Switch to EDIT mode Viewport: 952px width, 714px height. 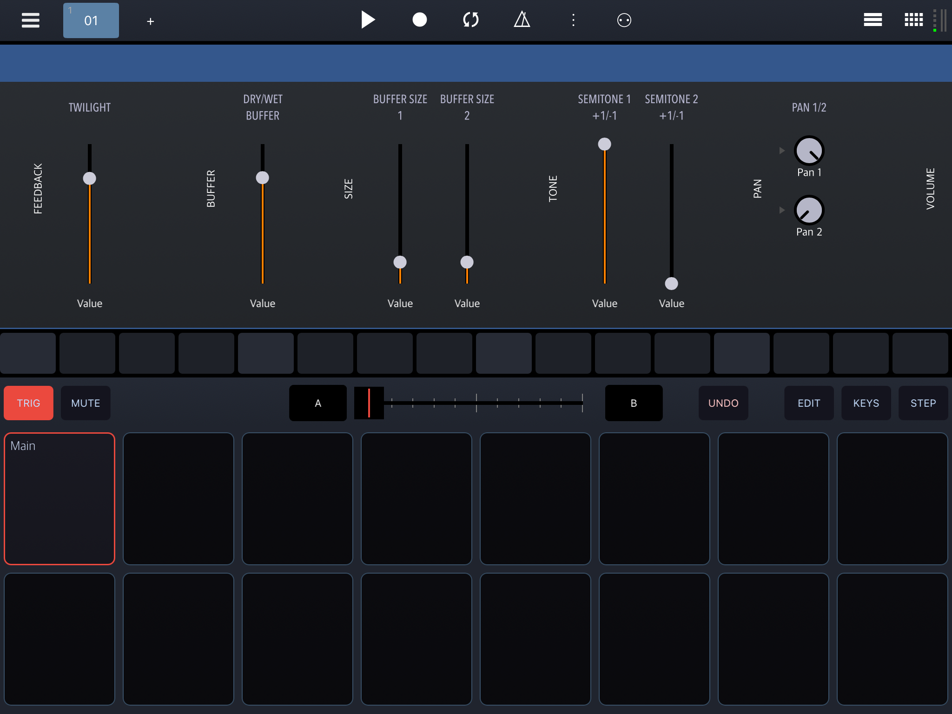pyautogui.click(x=809, y=403)
